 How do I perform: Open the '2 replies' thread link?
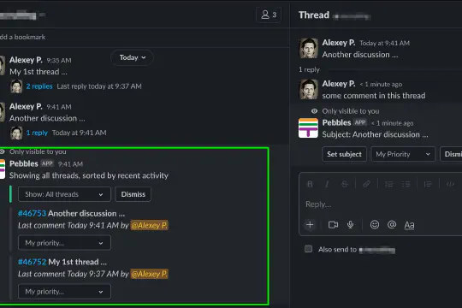pos(39,86)
